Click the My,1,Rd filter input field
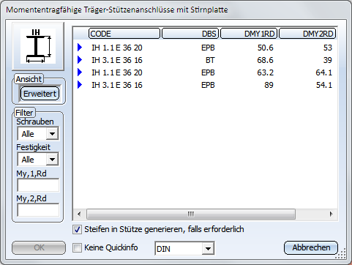Screen dimensions: 352x265 click(x=38, y=185)
